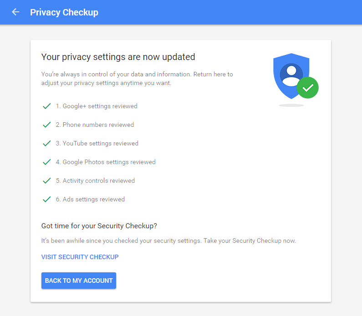Select step 5 Activity controls reviewed

[95, 181]
